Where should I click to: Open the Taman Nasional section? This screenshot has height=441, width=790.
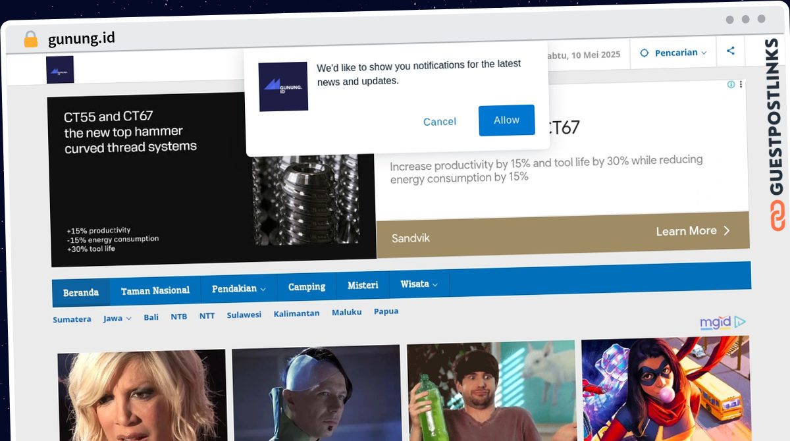coord(155,290)
